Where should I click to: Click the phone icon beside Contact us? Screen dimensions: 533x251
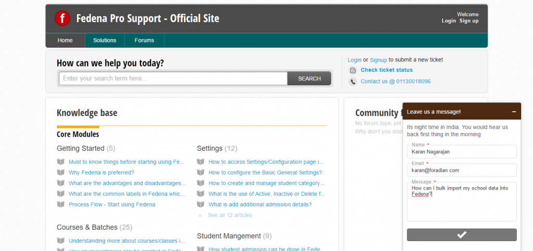pos(353,82)
